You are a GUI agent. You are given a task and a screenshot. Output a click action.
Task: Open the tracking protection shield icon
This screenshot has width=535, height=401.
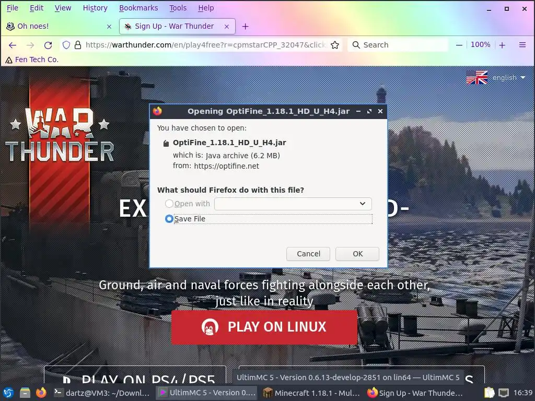(x=66, y=45)
